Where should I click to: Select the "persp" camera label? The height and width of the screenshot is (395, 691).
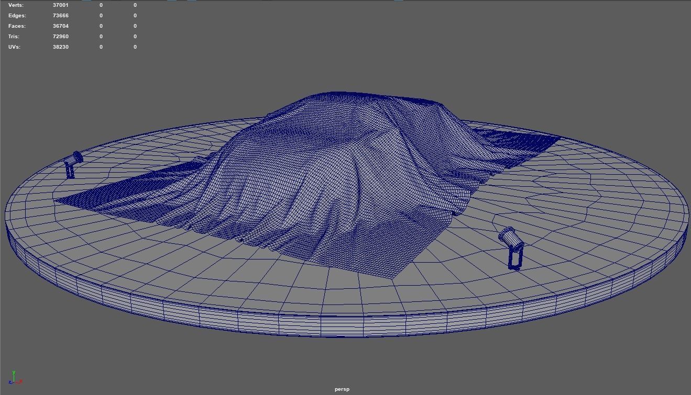pyautogui.click(x=342, y=389)
